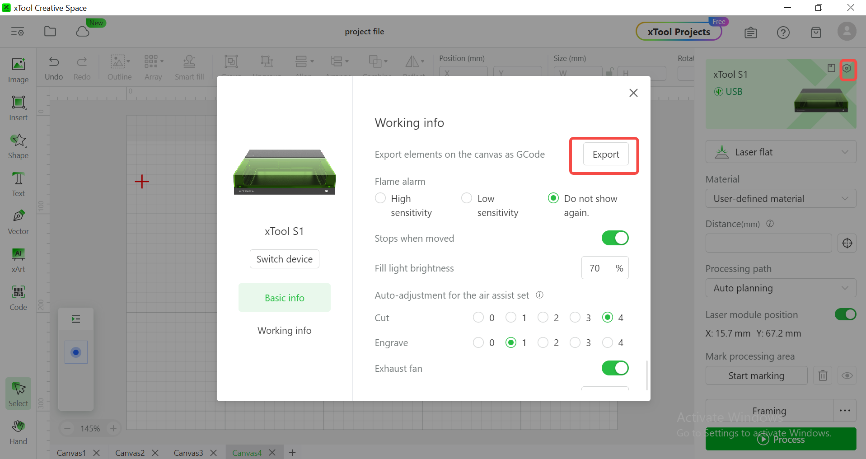Toggle the Exhaust fan switch
This screenshot has width=866, height=459.
pos(615,368)
